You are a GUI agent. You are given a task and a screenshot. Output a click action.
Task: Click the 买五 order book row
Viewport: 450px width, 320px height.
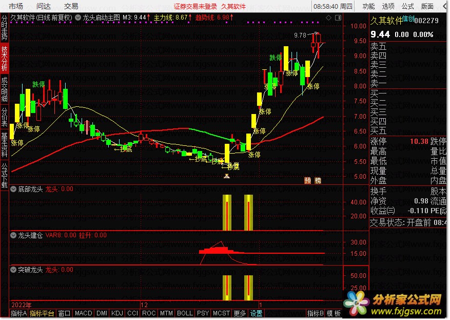tap(408, 130)
